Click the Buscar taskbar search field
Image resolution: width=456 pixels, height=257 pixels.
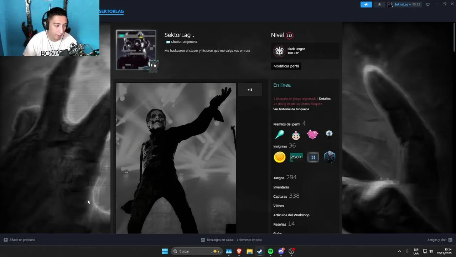pyautogui.click(x=197, y=251)
